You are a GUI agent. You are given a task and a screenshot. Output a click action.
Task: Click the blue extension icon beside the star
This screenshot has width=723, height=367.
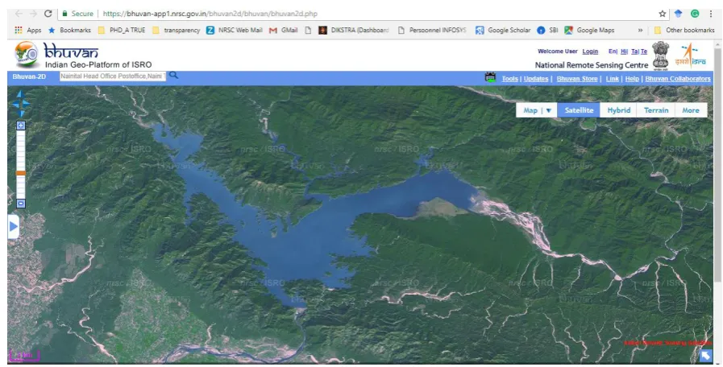click(x=679, y=14)
